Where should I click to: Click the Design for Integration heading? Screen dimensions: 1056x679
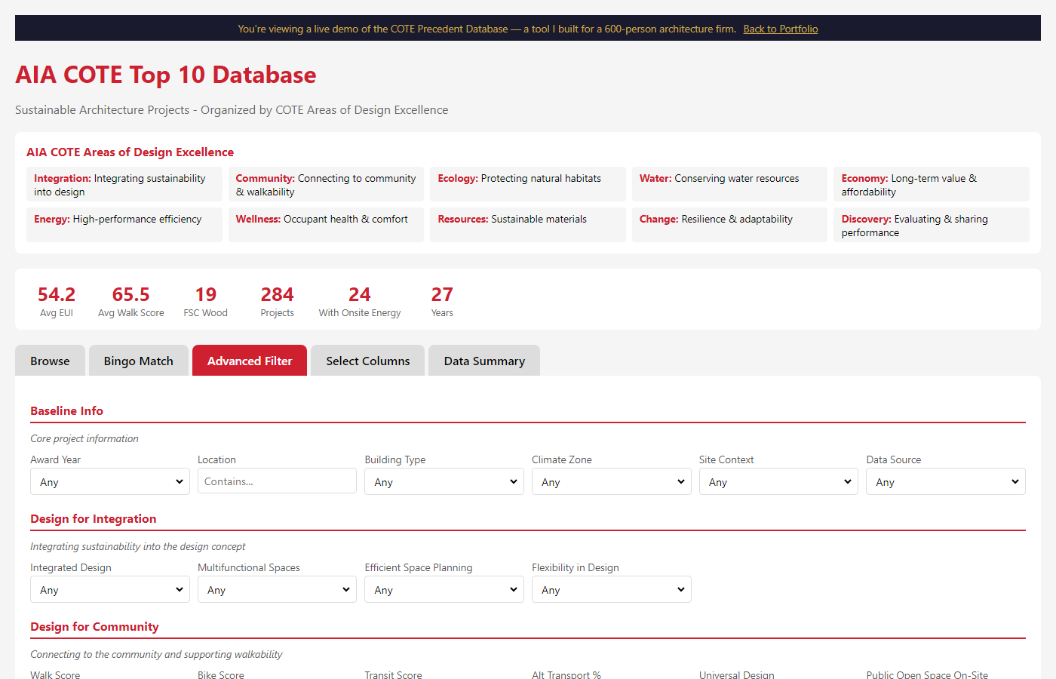point(94,518)
